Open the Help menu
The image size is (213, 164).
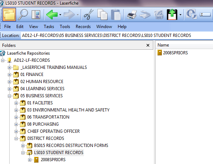pos(122,27)
